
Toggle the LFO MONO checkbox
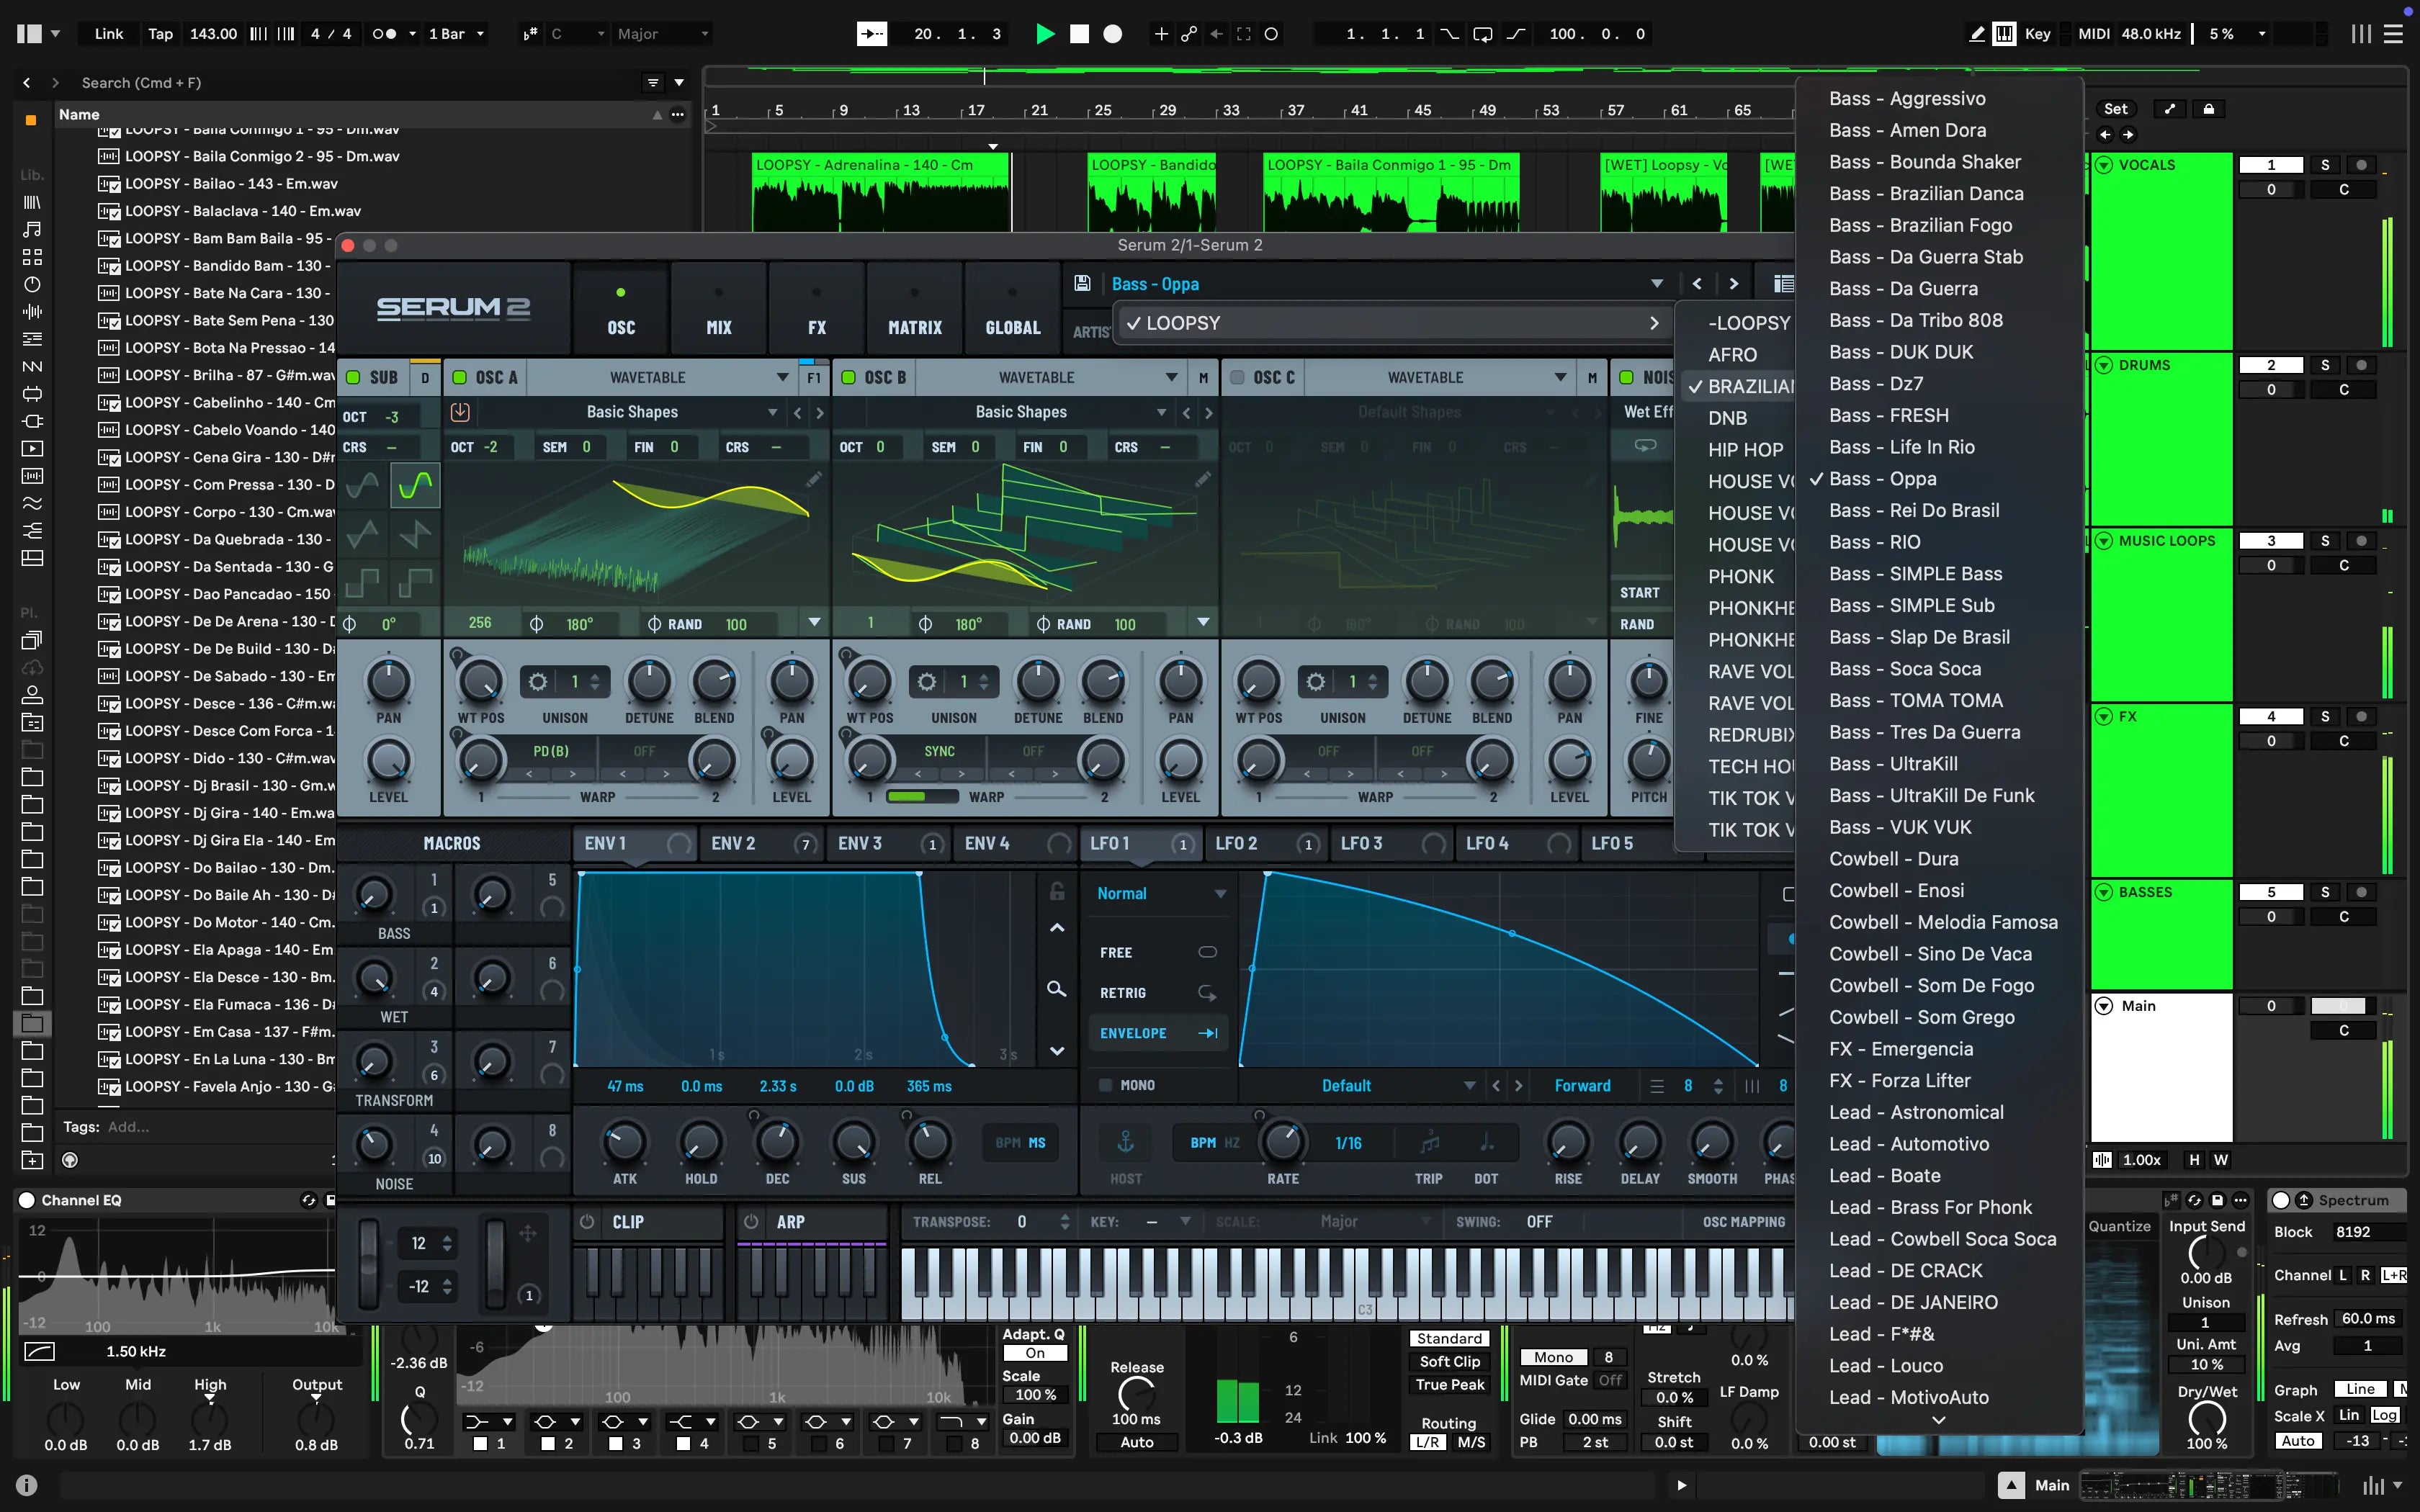point(1106,1085)
